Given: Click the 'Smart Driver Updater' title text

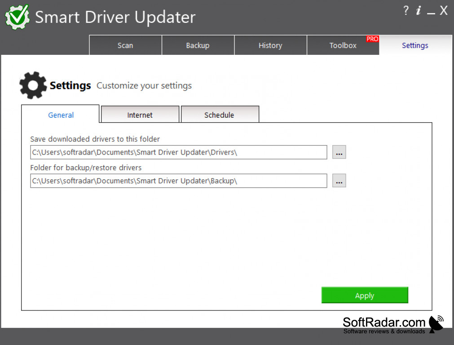Looking at the screenshot, I should [115, 18].
